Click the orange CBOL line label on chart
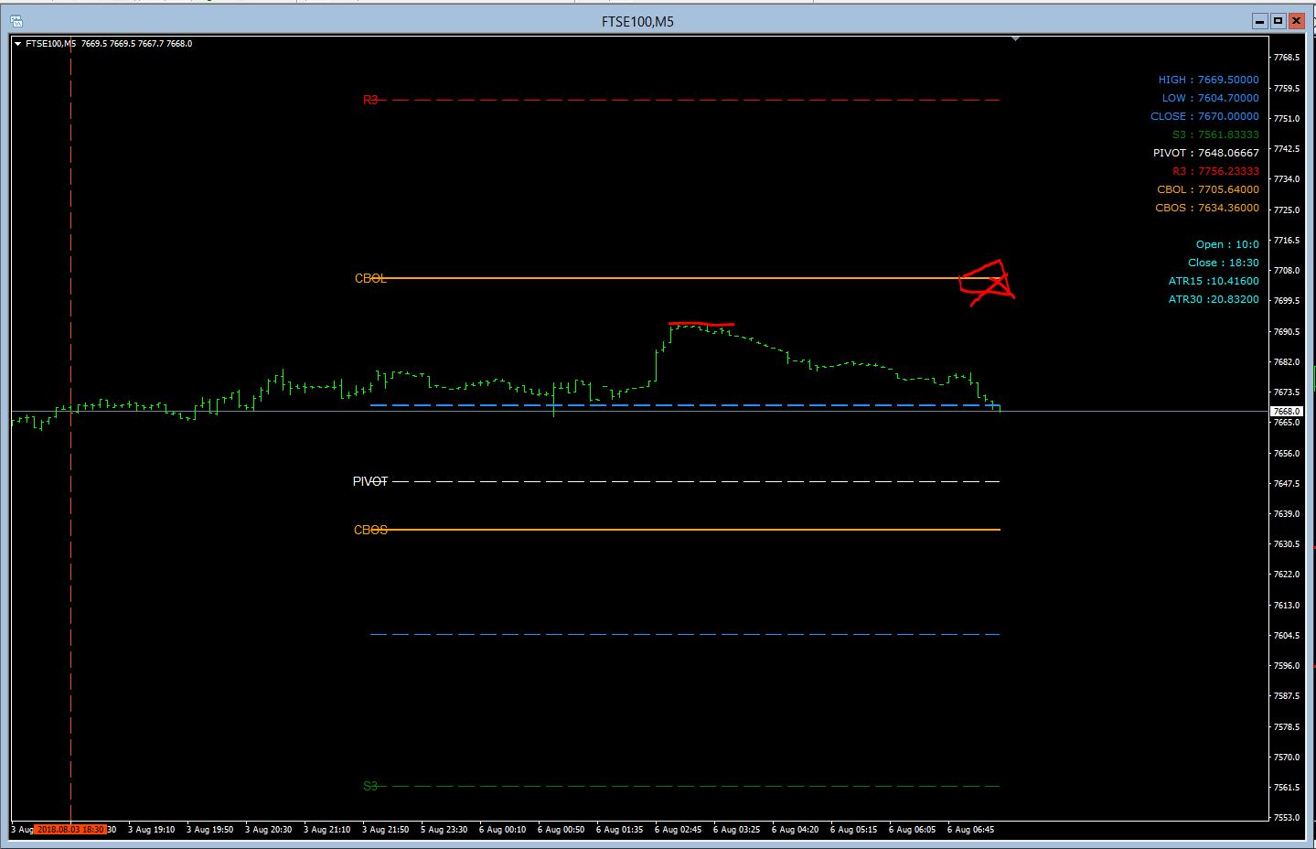1316x849 pixels. pyautogui.click(x=370, y=278)
